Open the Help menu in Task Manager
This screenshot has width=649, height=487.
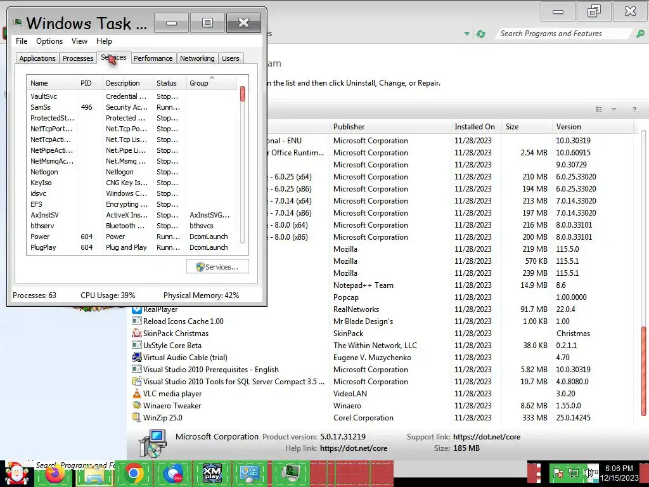click(104, 41)
